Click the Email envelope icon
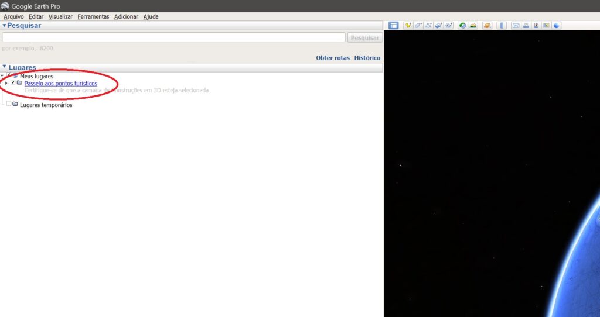 [x=516, y=26]
